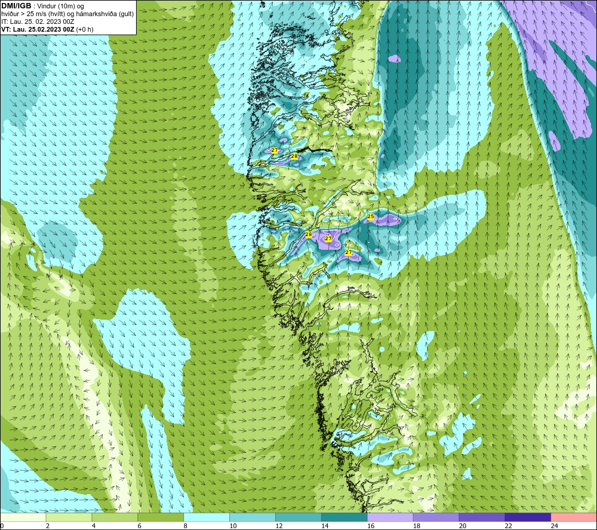Viewport: 597px width, 530px height.
Task: Pick the 18–20 m/s purple legend swatch
Action: click(436, 517)
